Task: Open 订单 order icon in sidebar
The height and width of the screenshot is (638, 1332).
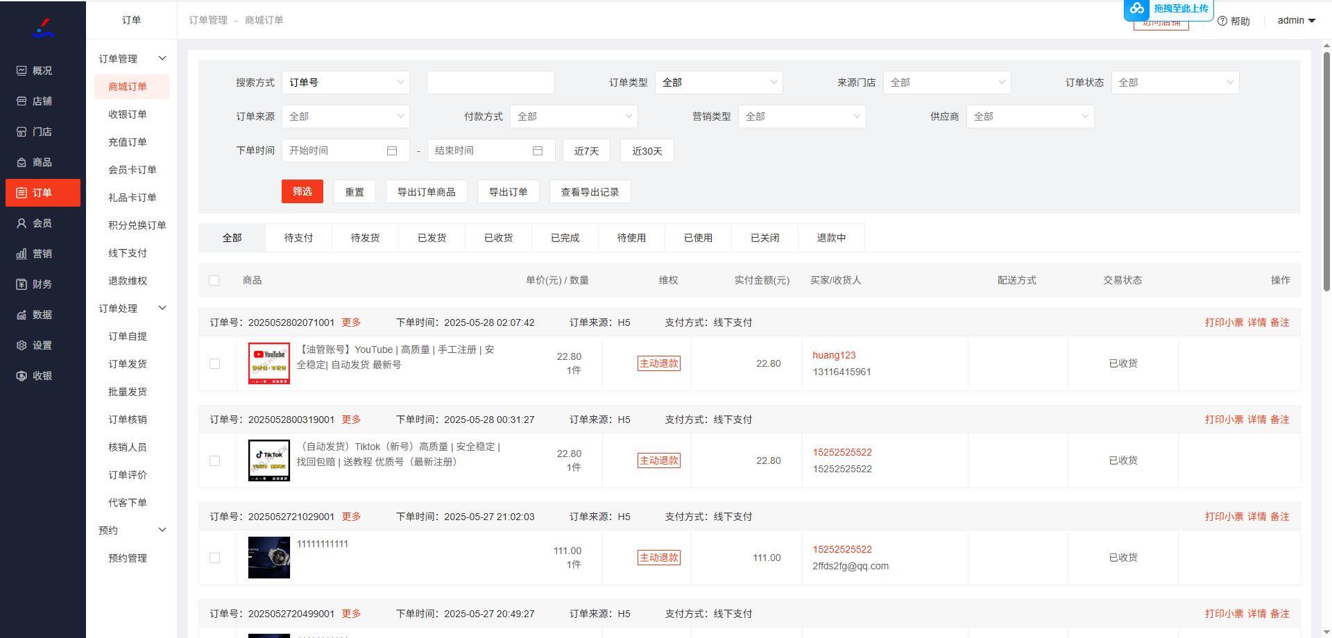Action: pyautogui.click(x=22, y=193)
